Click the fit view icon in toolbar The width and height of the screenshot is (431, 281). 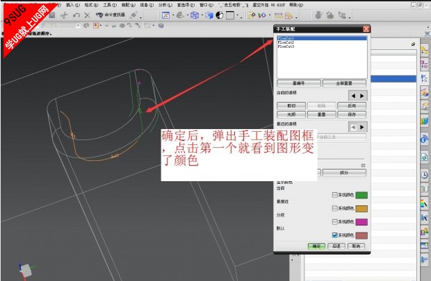pos(165,15)
